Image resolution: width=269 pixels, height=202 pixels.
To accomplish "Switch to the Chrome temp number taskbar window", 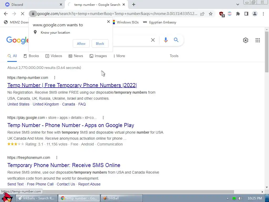I will 79,198.
